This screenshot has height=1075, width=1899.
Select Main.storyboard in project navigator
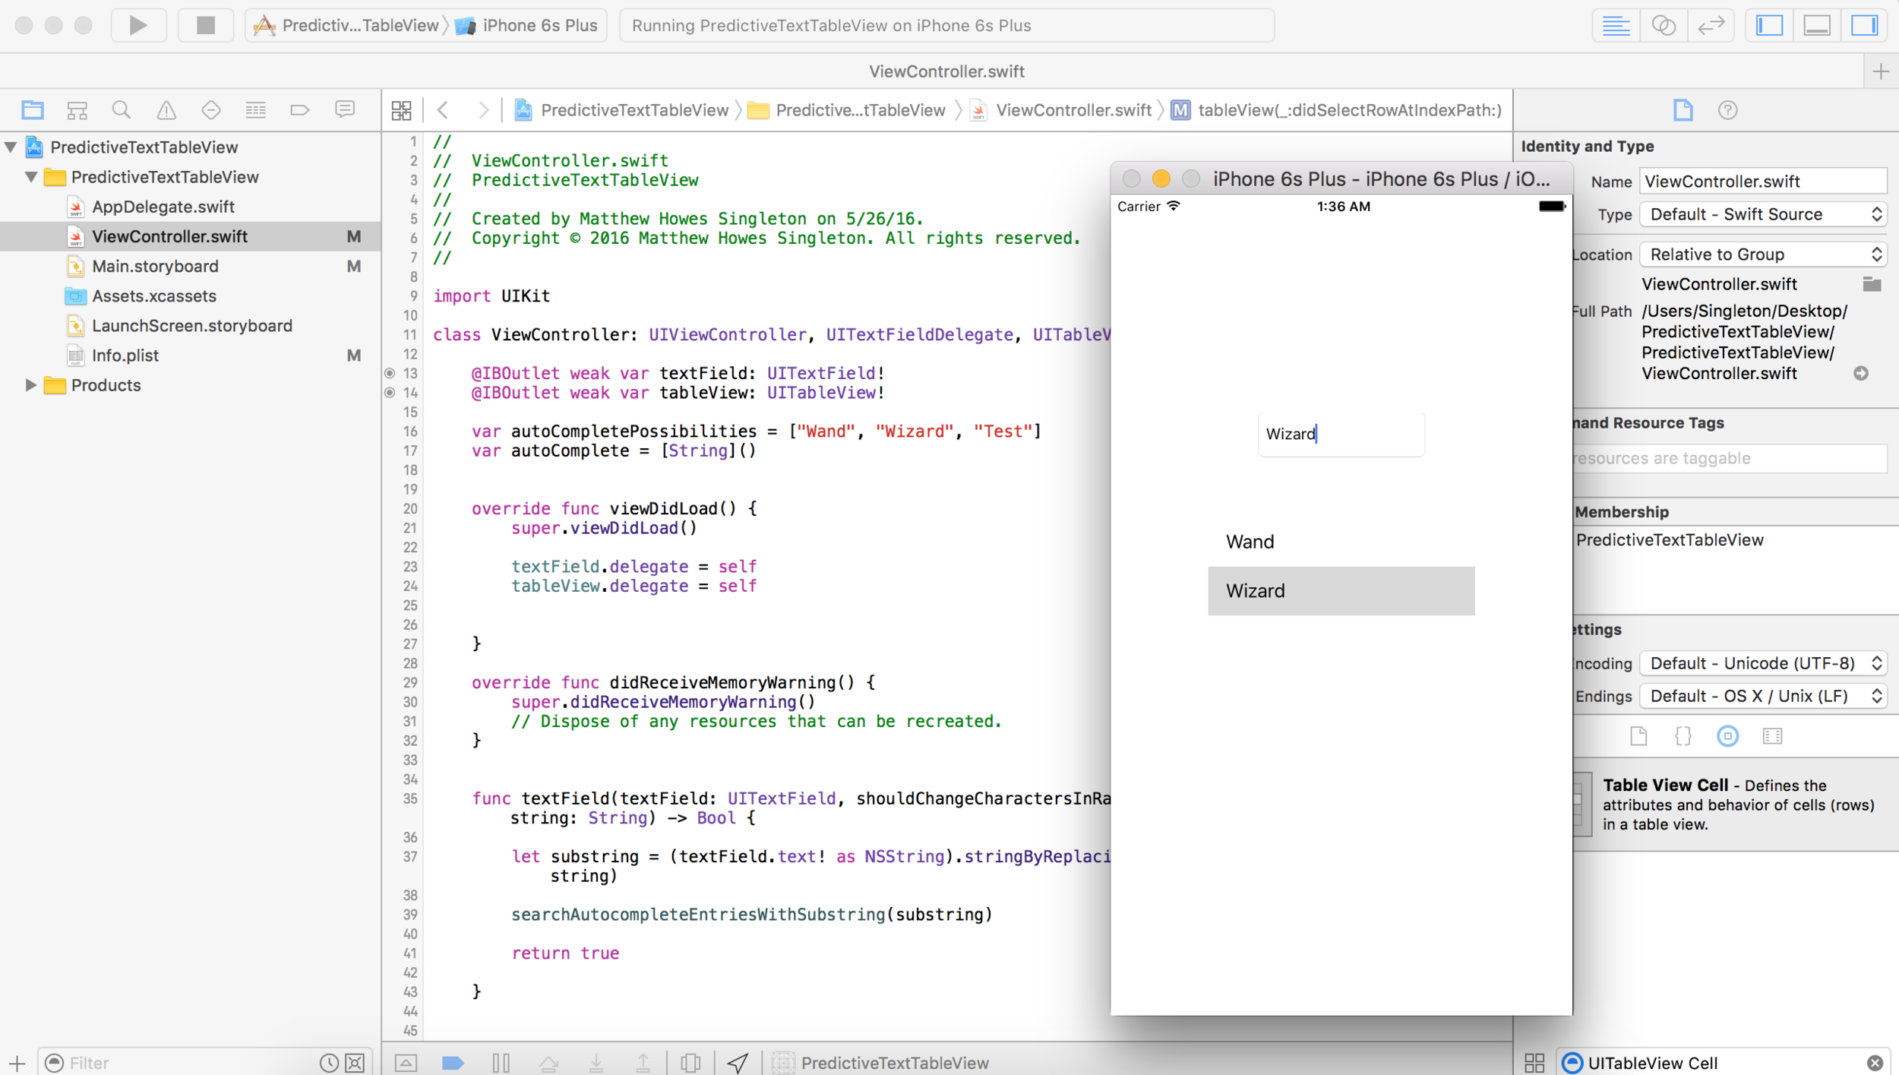[155, 266]
